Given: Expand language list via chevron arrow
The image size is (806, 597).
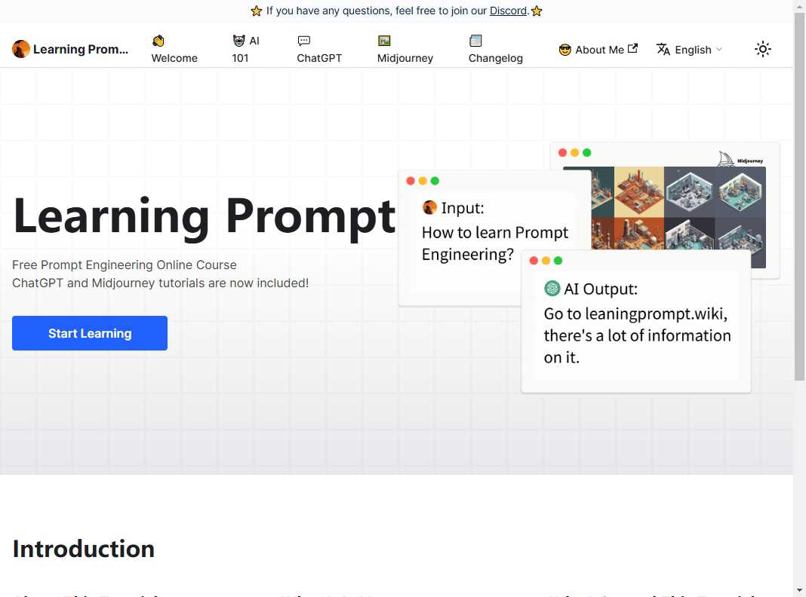Looking at the screenshot, I should tap(719, 49).
